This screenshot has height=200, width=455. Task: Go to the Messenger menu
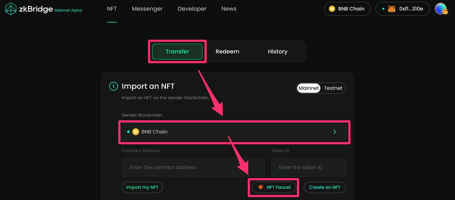click(x=147, y=9)
